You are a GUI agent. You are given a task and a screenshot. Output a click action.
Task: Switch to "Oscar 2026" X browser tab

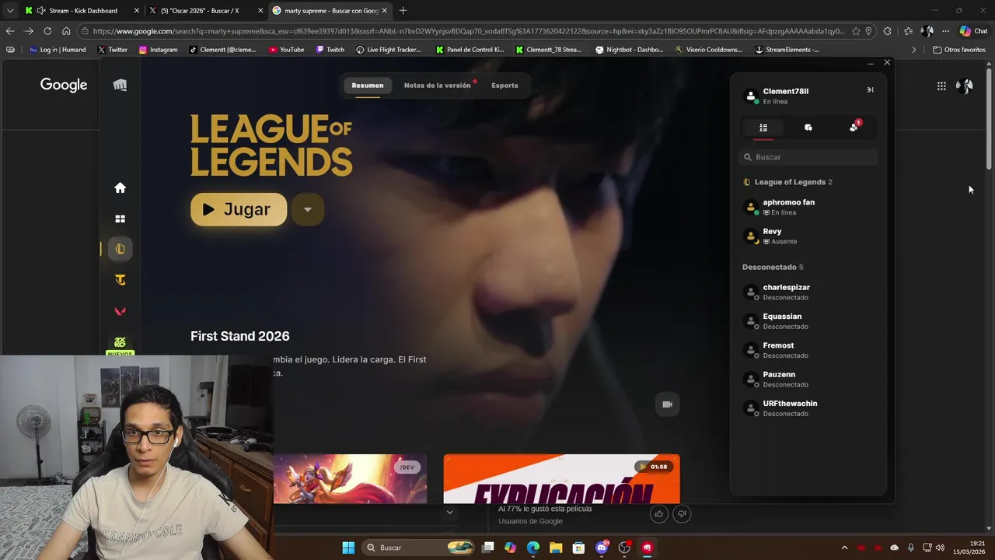(x=205, y=11)
